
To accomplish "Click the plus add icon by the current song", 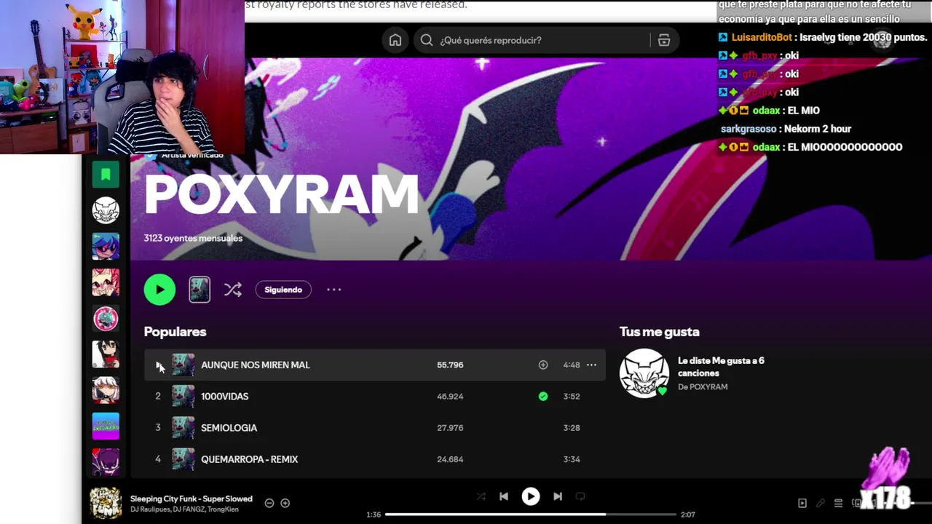I will click(285, 503).
